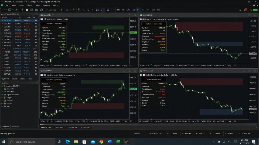Click the green square toolbar icon

(74, 10)
